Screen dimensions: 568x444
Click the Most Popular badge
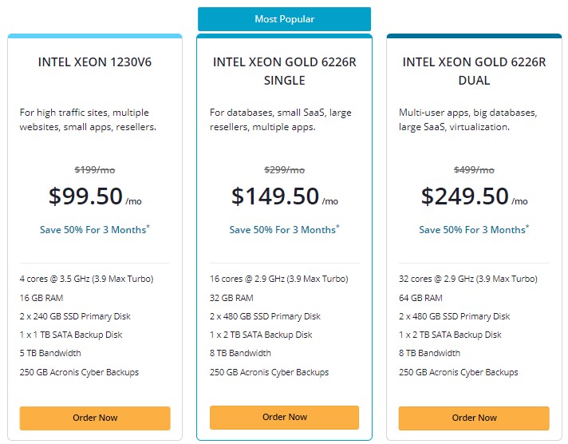click(284, 19)
